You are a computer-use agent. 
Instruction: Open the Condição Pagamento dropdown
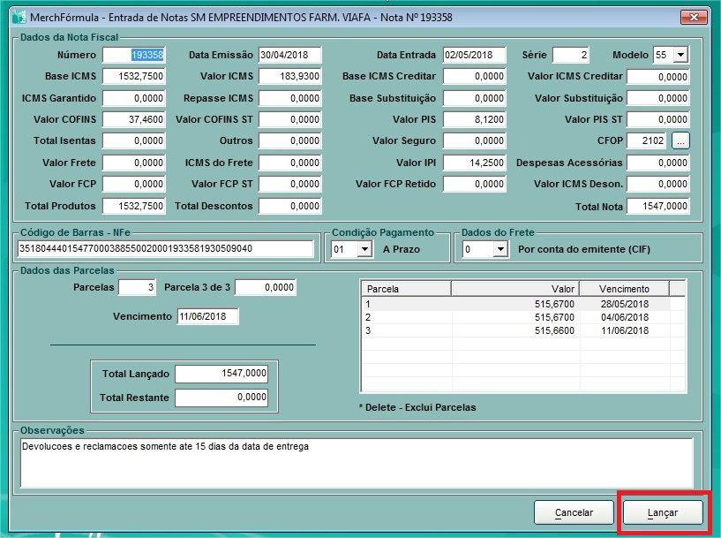[364, 250]
